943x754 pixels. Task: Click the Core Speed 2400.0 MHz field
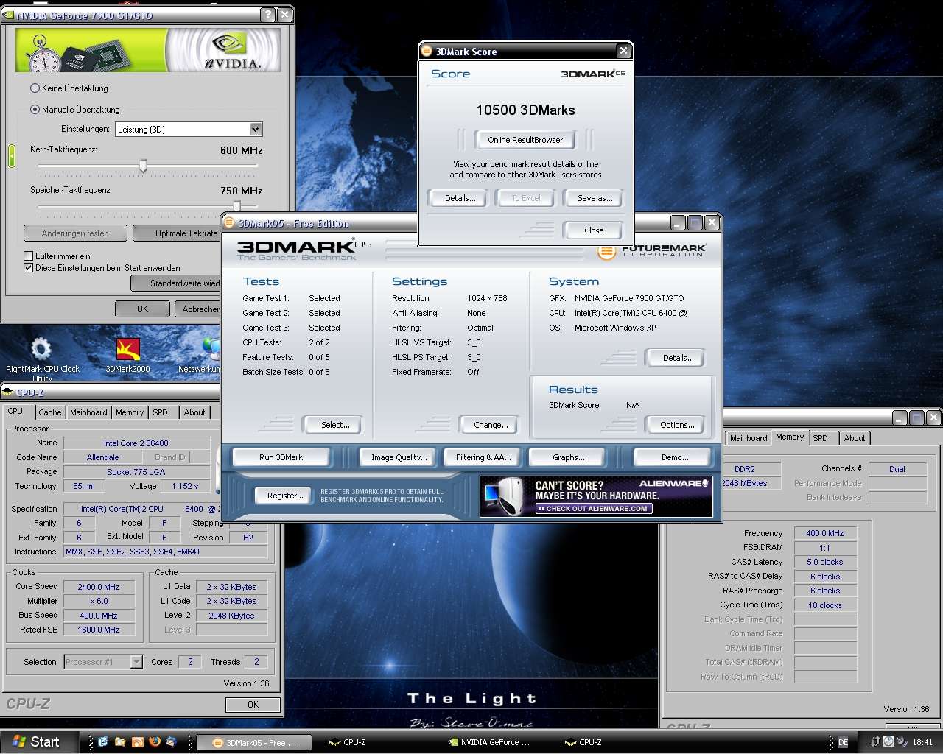point(99,587)
